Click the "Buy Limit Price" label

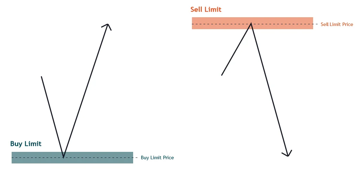(157, 158)
